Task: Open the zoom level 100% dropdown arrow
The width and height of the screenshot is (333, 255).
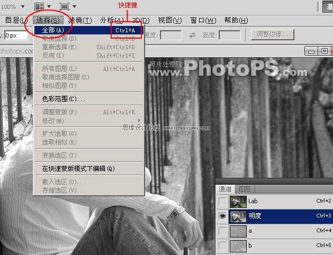Action: (x=23, y=6)
